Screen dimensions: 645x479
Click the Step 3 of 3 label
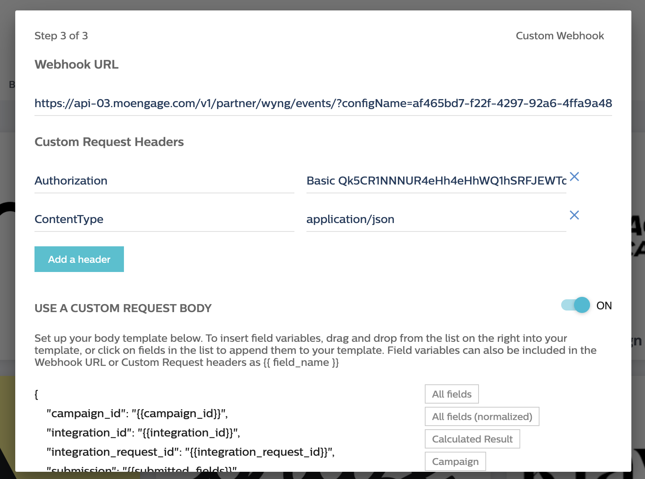pyautogui.click(x=61, y=36)
